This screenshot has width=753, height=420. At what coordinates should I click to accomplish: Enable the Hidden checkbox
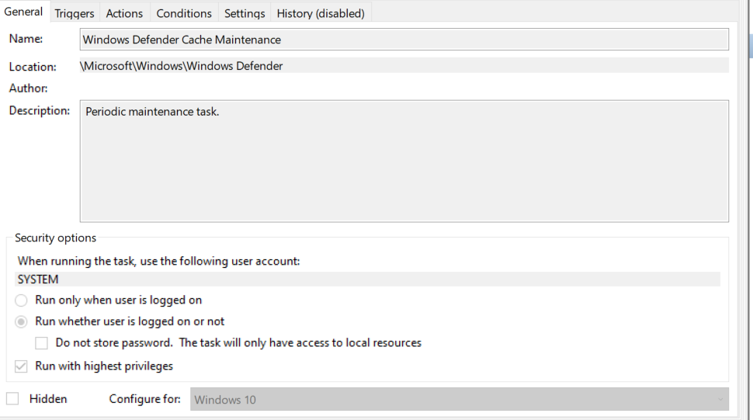click(12, 399)
